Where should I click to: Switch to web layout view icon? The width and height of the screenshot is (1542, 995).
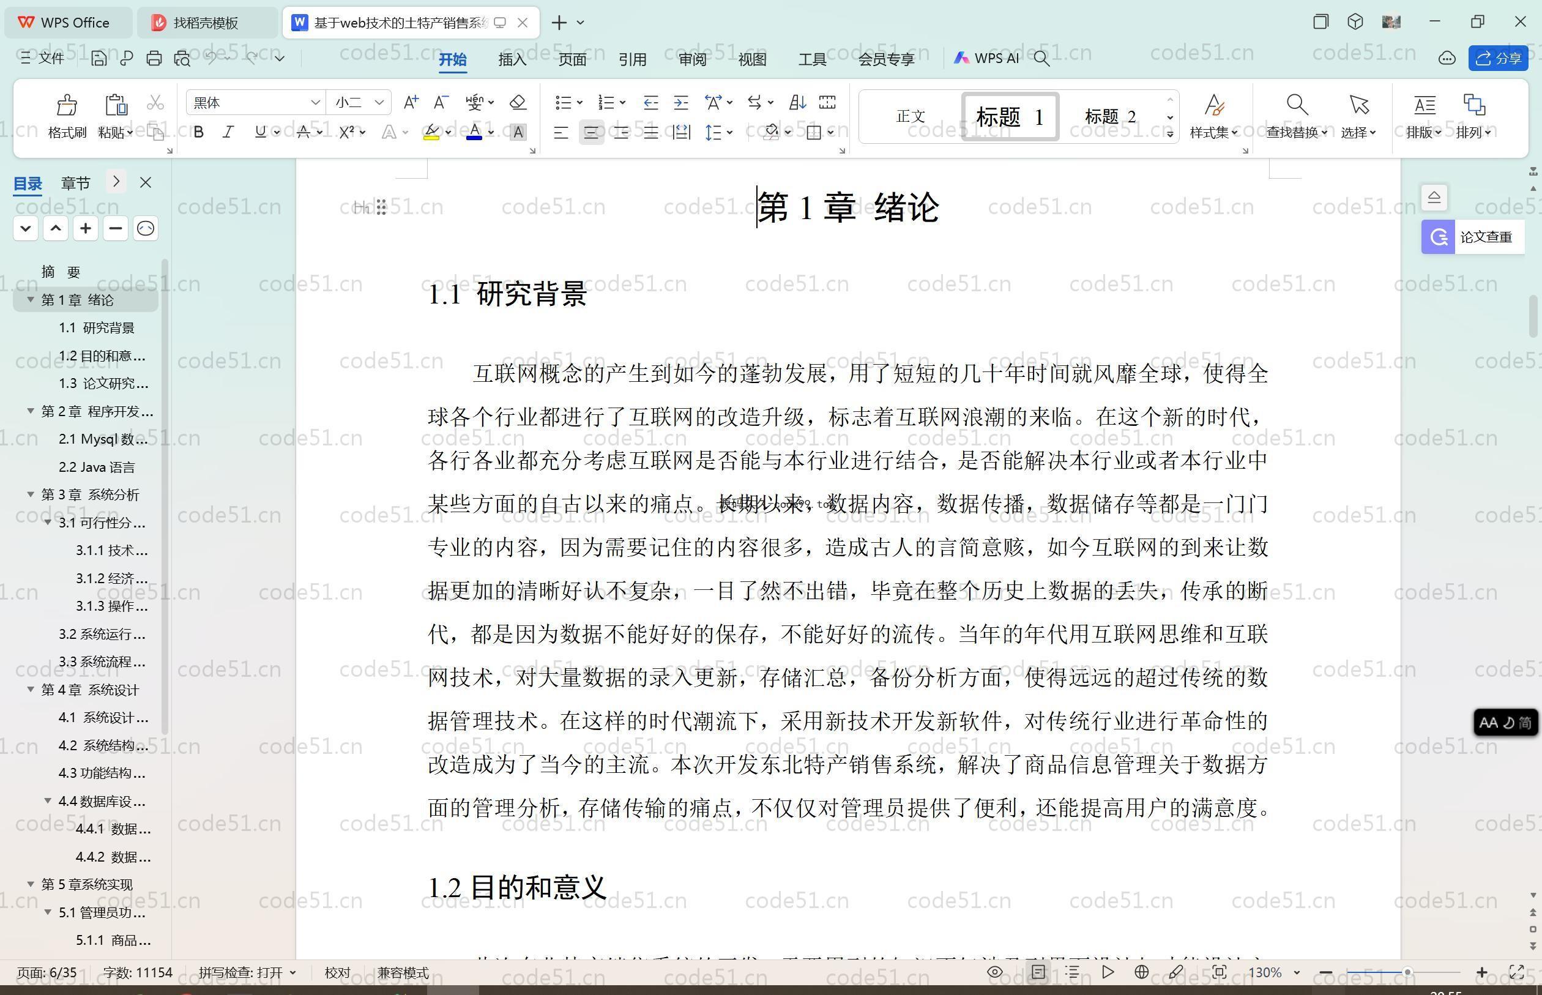1141,972
